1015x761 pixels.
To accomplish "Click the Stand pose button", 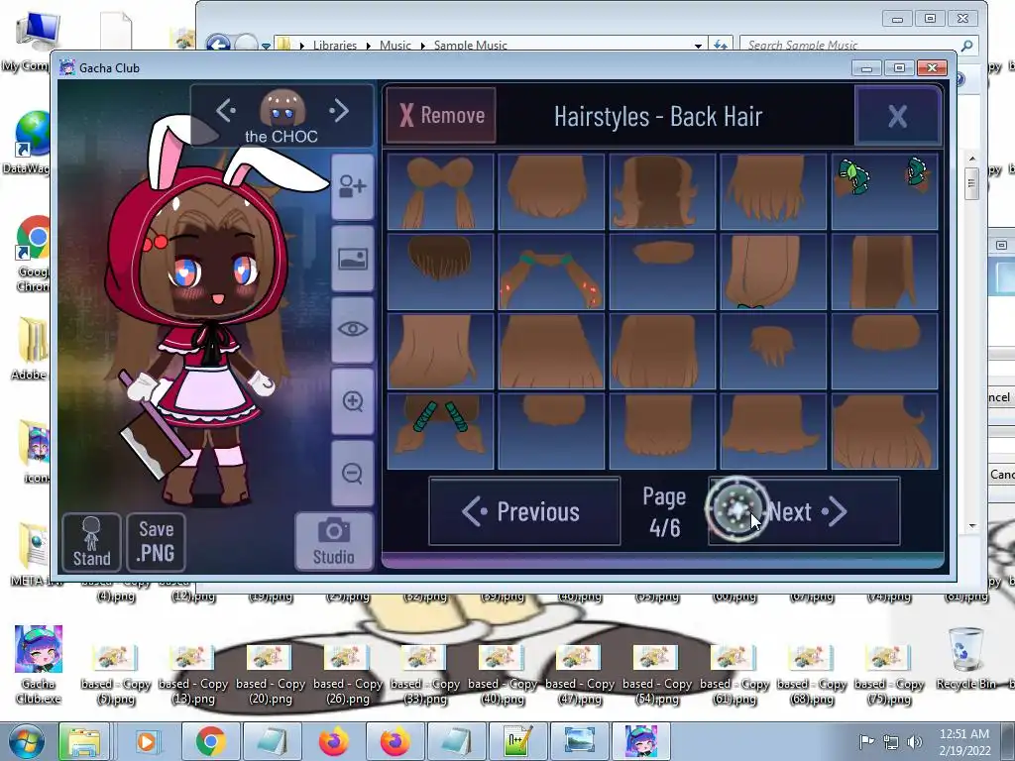I will (91, 542).
